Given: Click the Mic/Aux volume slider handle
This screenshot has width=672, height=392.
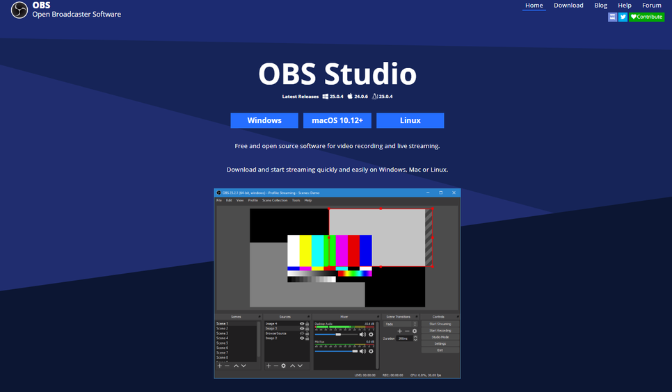Looking at the screenshot, I should point(355,351).
